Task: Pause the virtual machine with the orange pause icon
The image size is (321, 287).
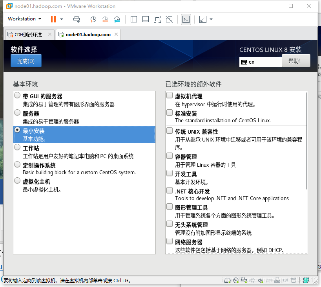Action: pyautogui.click(x=53, y=19)
